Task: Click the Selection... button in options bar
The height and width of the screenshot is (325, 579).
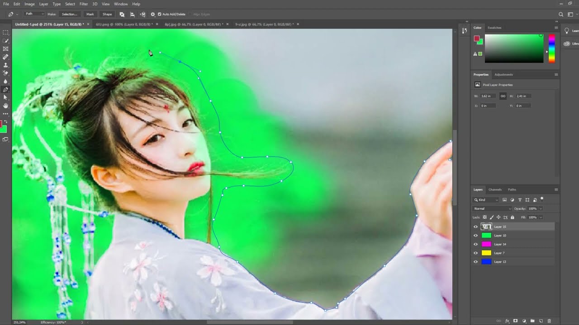Action: coord(69,14)
